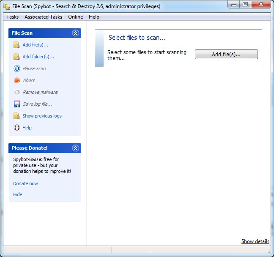Click the Please Donate! header title
274x257 pixels.
coord(30,148)
